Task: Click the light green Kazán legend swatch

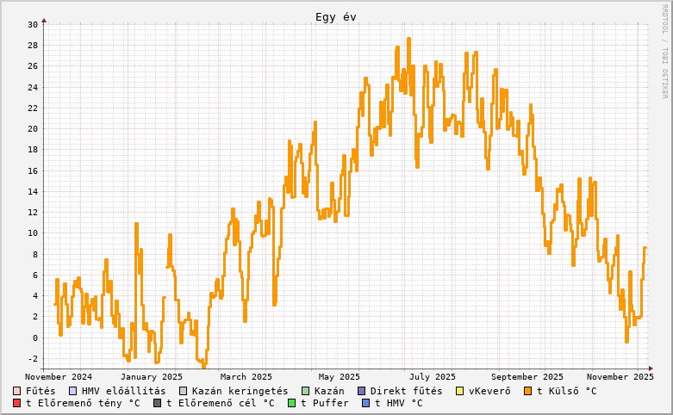Action: 305,391
